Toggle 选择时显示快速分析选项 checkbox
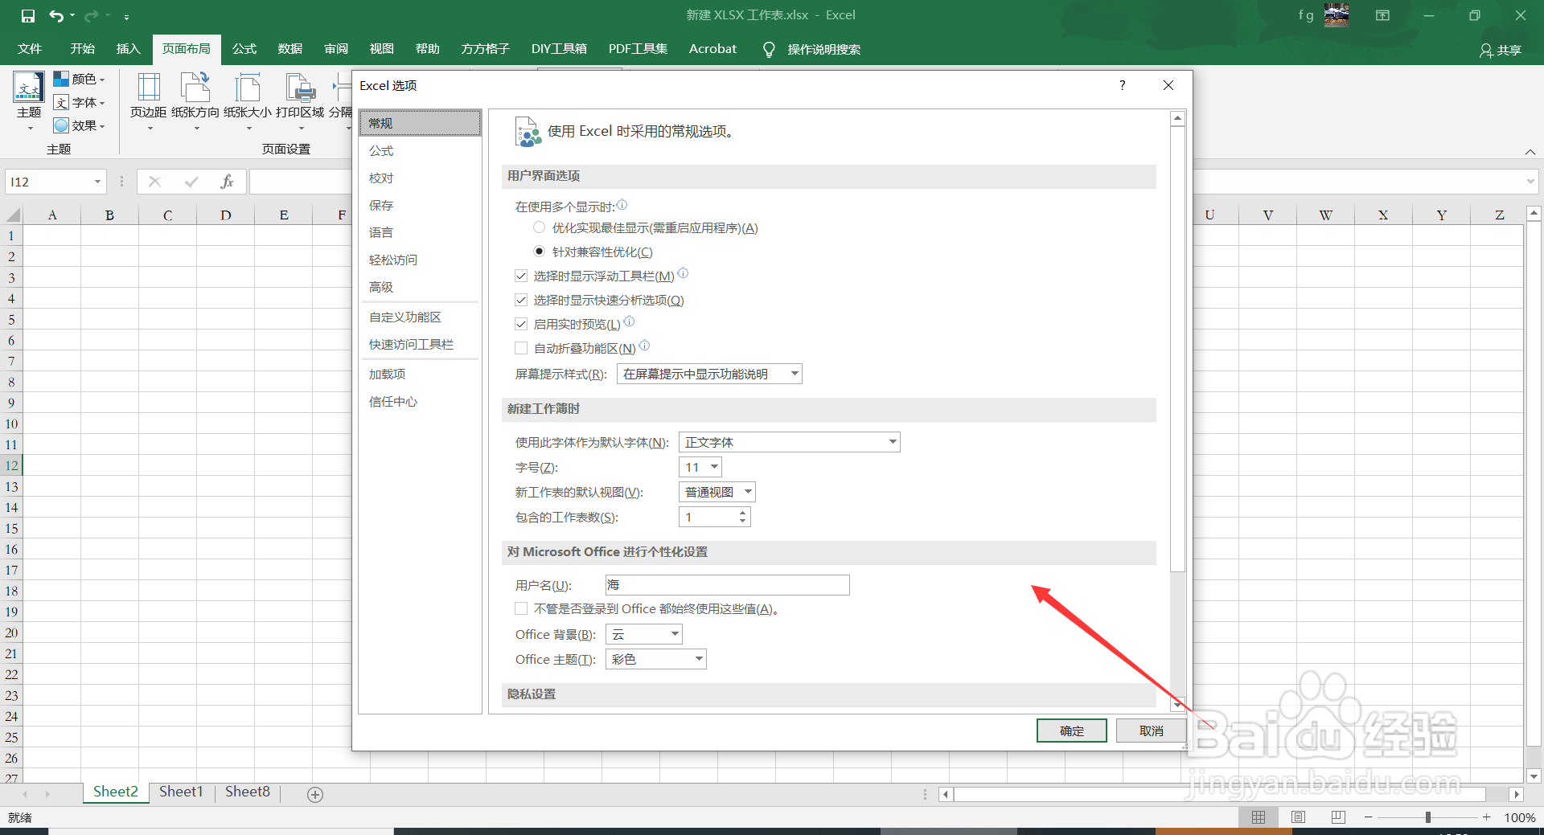1544x835 pixels. pos(521,300)
